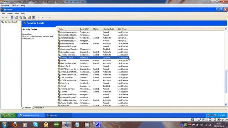
Task: Click the vertical scrollbar thumb in the services list
Action: [226, 81]
